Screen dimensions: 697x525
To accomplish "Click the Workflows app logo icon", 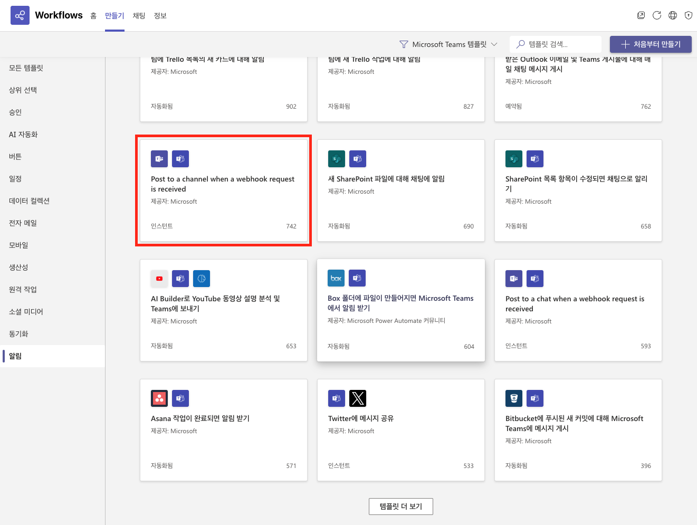I will click(x=20, y=15).
